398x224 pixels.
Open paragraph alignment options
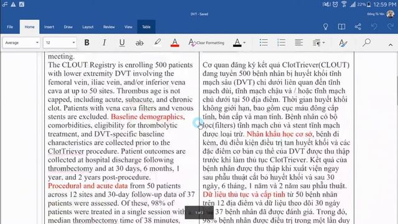pyautogui.click(x=298, y=42)
